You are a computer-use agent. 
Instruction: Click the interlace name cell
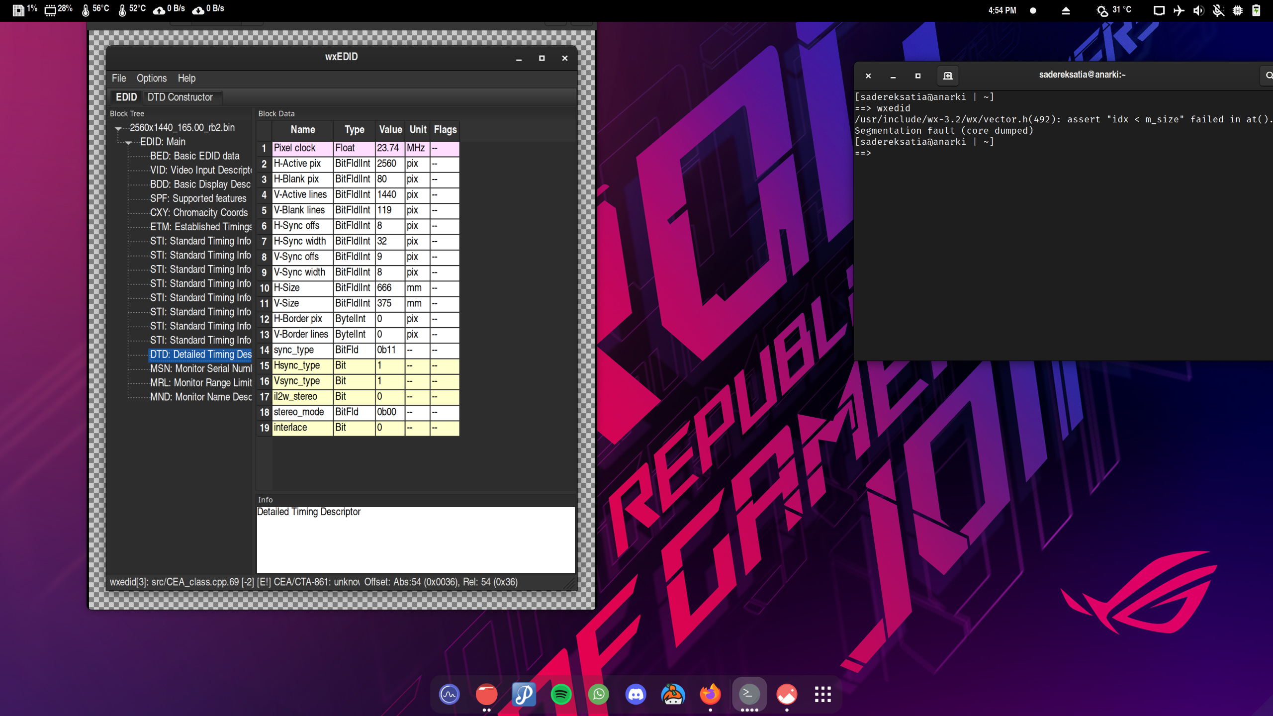point(302,428)
